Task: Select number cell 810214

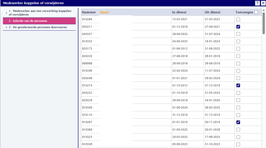Action: tap(87, 85)
